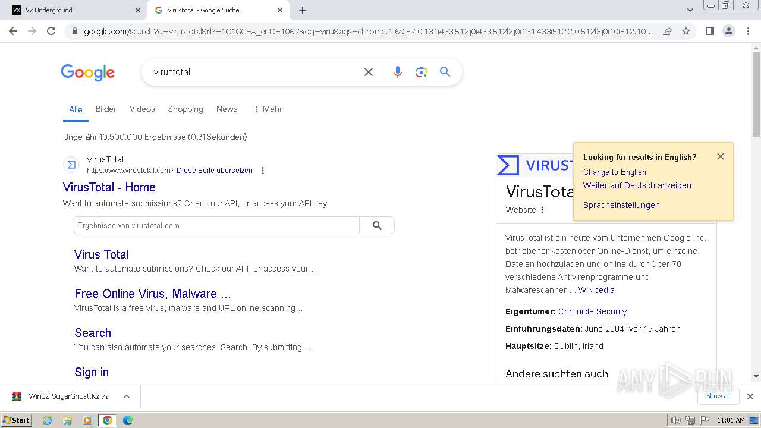
Task: Close the virustotal Google Suche tab
Action: click(x=280, y=10)
